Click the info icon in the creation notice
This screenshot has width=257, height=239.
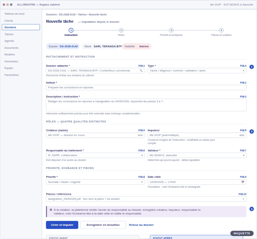(51, 210)
